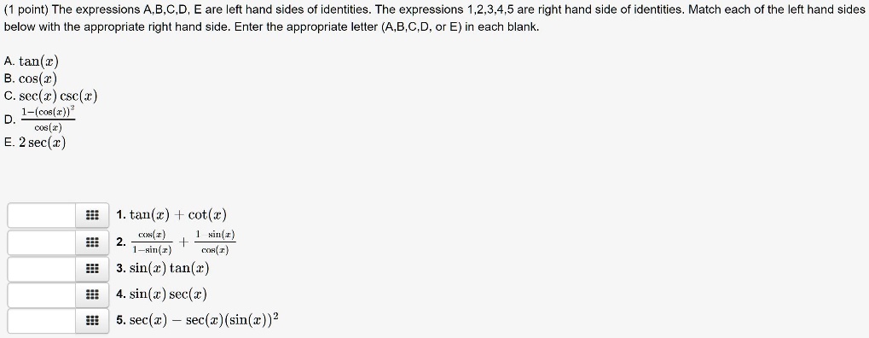Image resolution: width=869 pixels, height=338 pixels.
Task: Select option B expression cos(x)
Action: click(38, 79)
